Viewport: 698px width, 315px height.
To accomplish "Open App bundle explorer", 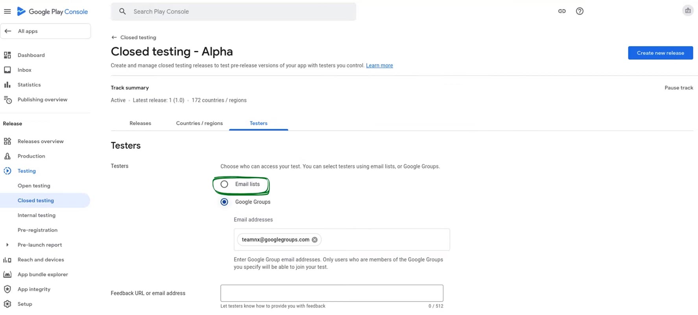I will [x=43, y=274].
